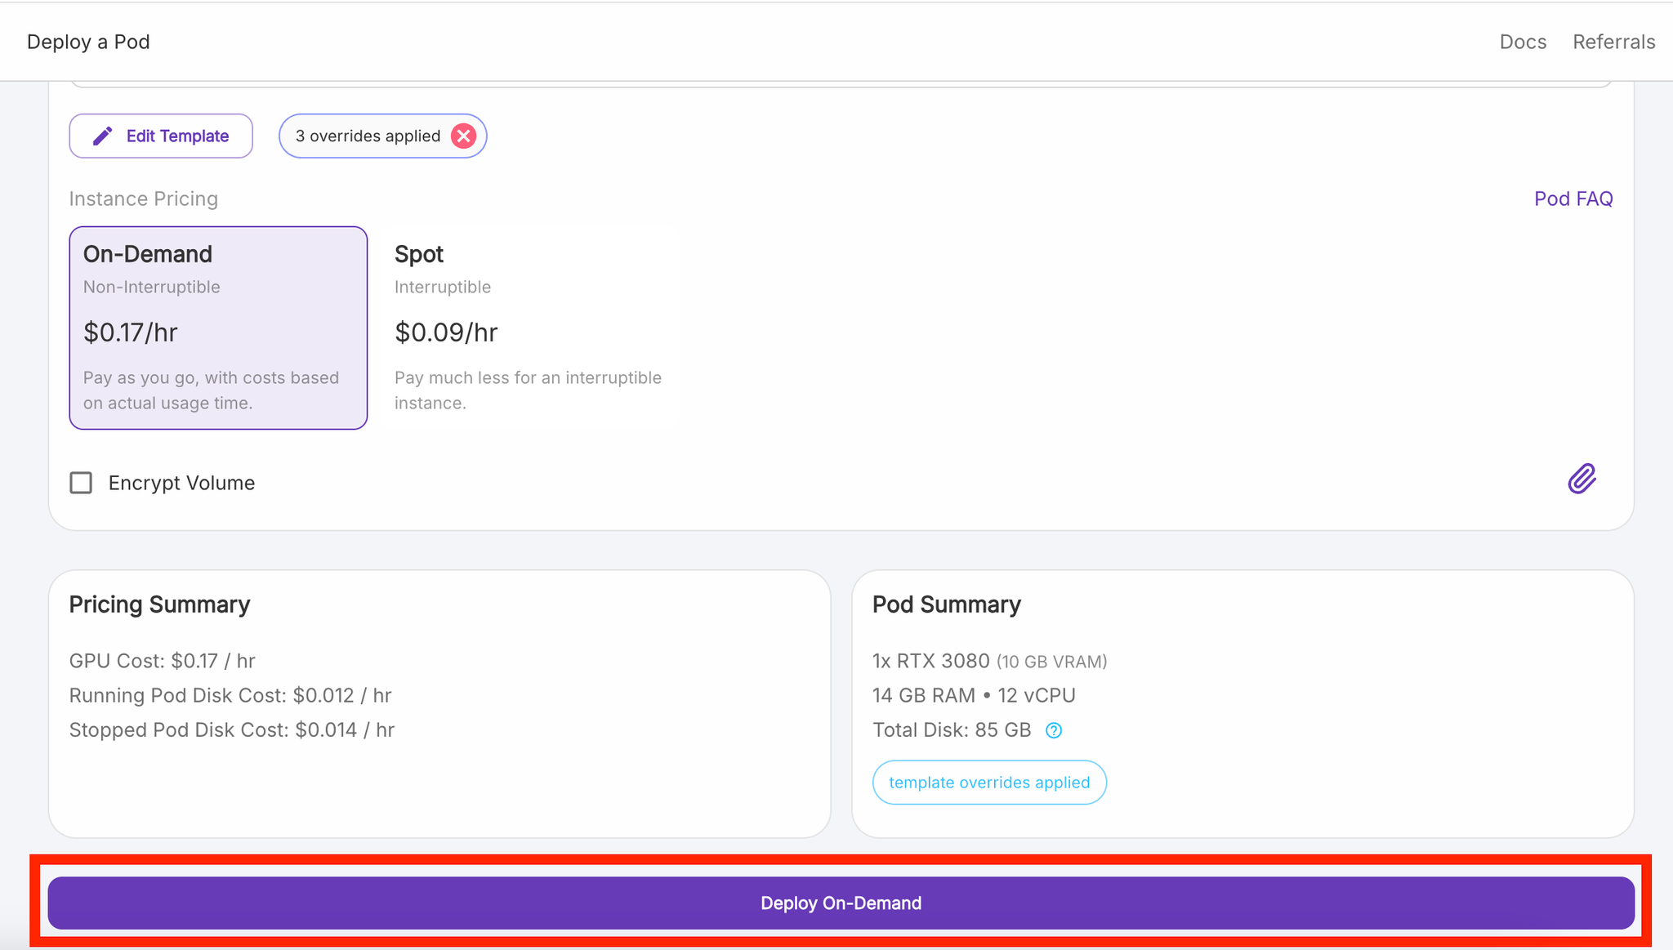Viewport: 1673px width, 950px height.
Task: Click the Encrypt Volume label text
Action: 181,483
